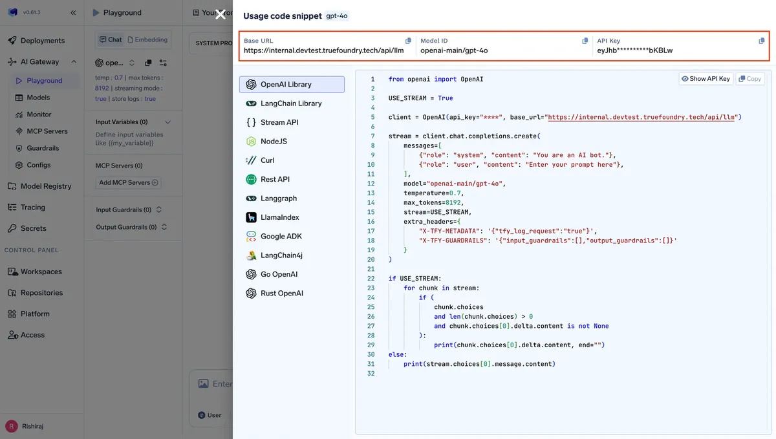
Task: Choose NodeJS snippet language
Action: coord(292,141)
